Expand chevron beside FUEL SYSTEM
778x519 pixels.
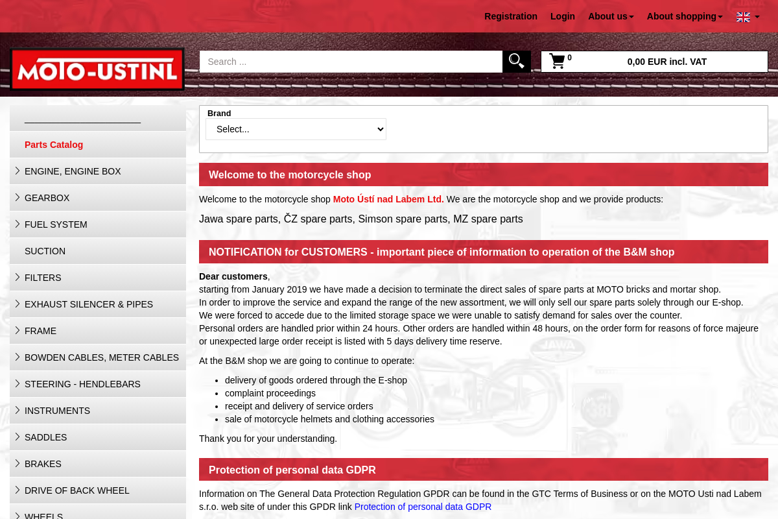(x=18, y=224)
